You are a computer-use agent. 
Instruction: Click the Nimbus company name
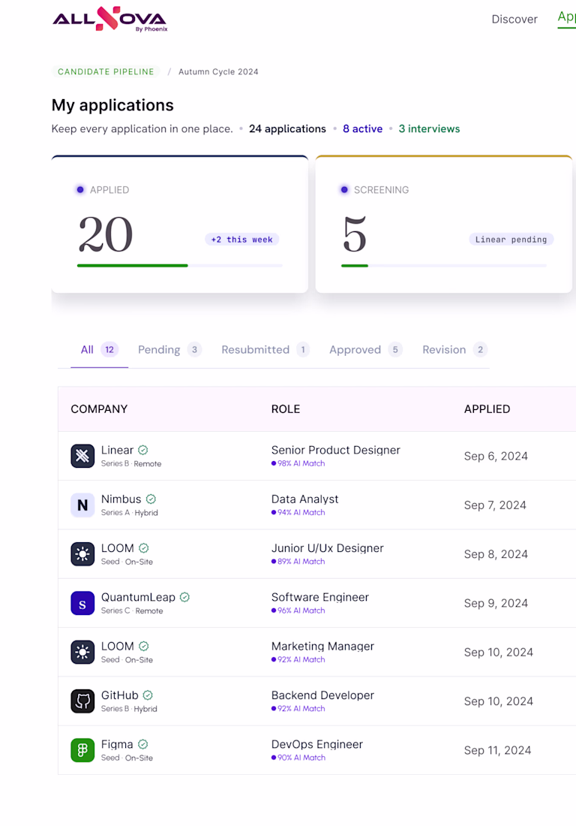[121, 499]
